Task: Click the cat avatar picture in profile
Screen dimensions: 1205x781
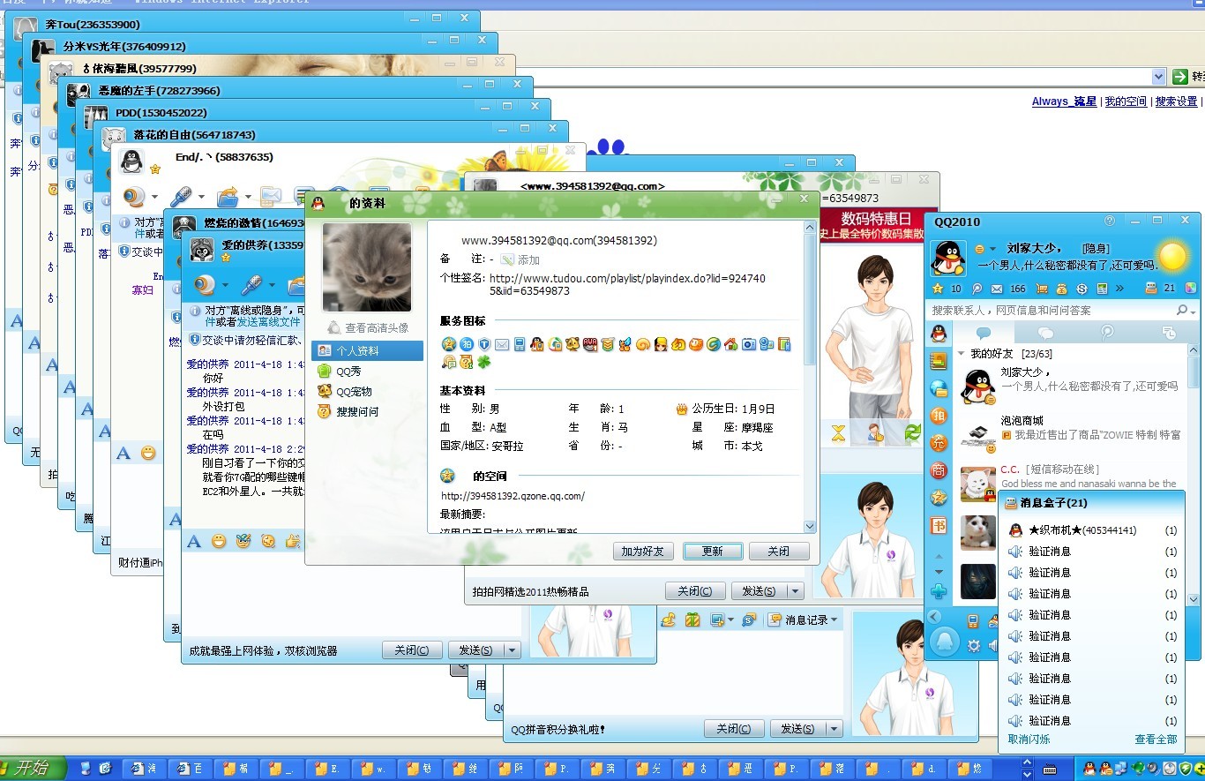Action: (x=367, y=267)
